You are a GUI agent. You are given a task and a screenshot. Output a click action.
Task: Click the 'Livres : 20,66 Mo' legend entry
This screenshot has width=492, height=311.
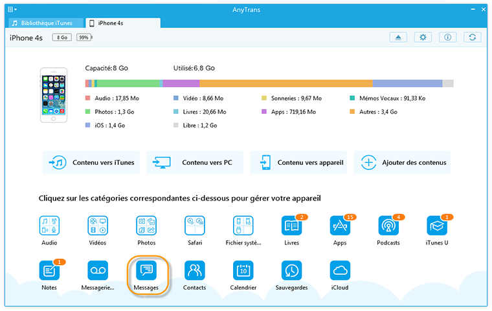(x=200, y=112)
